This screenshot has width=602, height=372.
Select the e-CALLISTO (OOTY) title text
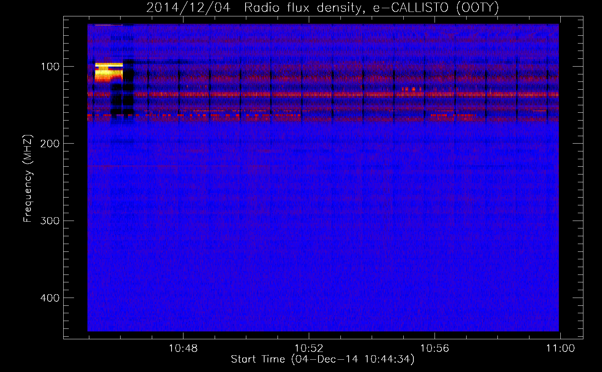tap(436, 7)
